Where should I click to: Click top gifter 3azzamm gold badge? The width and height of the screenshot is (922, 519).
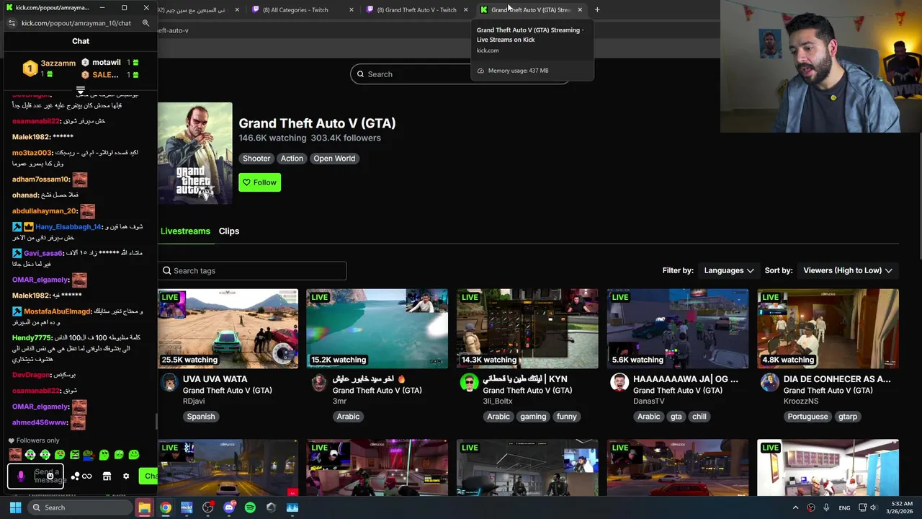point(30,68)
